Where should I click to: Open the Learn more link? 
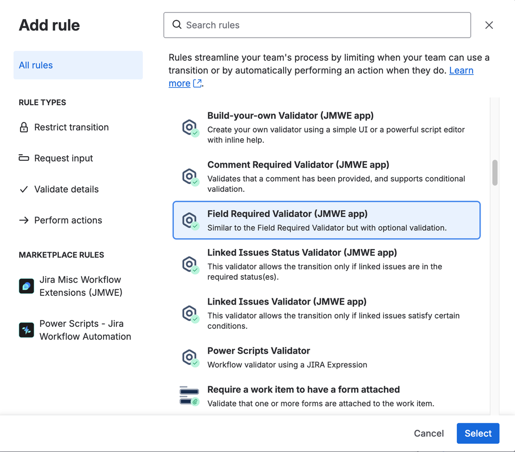[461, 70]
